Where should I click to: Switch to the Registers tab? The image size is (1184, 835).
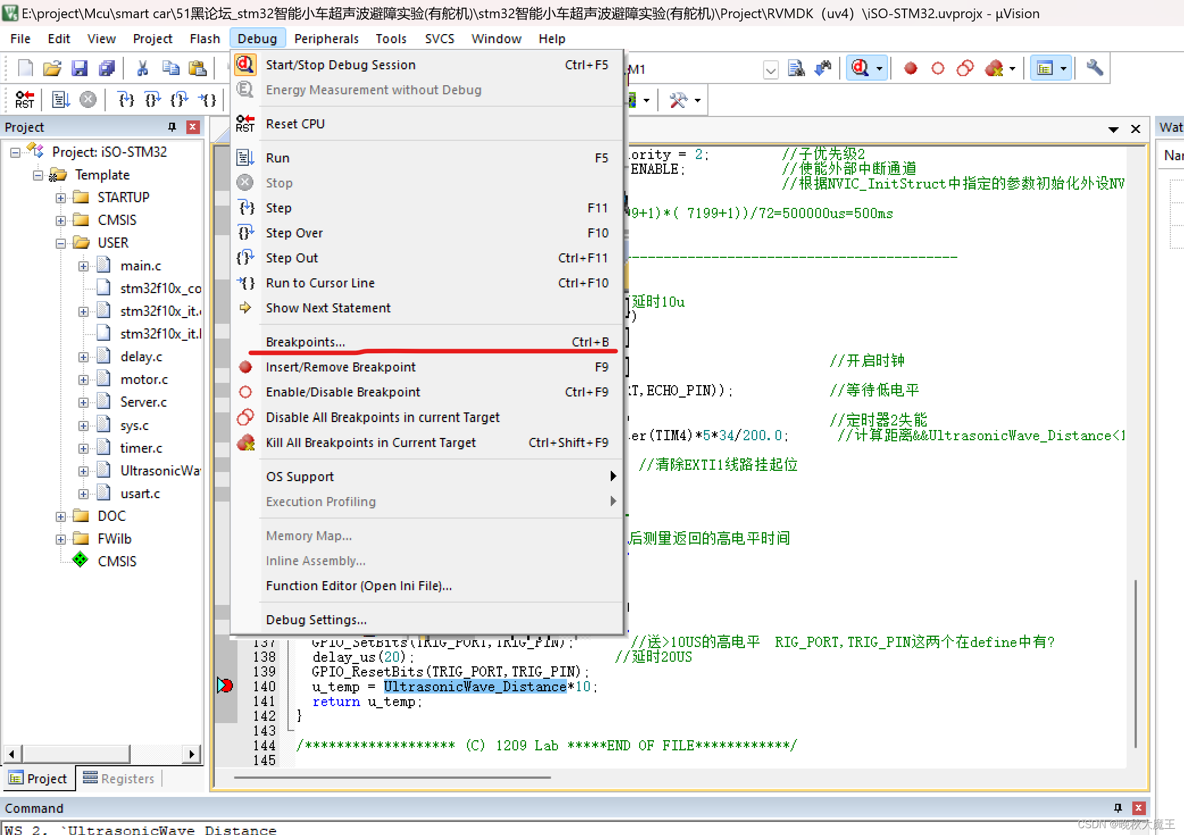tap(119, 778)
